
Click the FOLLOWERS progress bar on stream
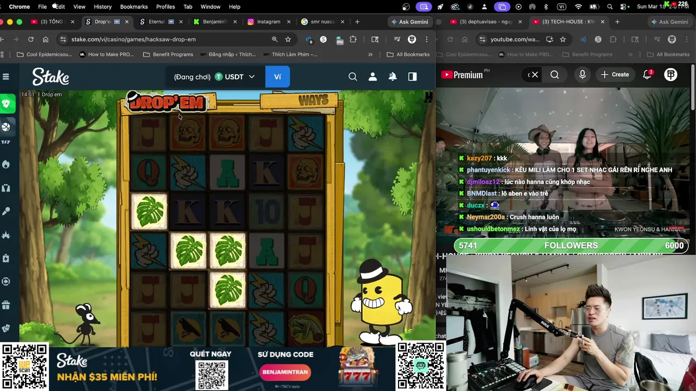pyautogui.click(x=570, y=245)
